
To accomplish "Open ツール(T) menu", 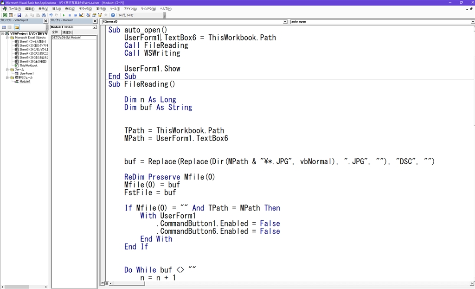I will [x=115, y=9].
